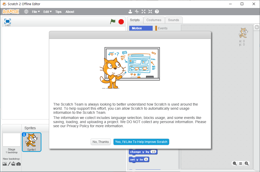Open the File menu
This screenshot has width=260, height=172.
pos(36,12)
